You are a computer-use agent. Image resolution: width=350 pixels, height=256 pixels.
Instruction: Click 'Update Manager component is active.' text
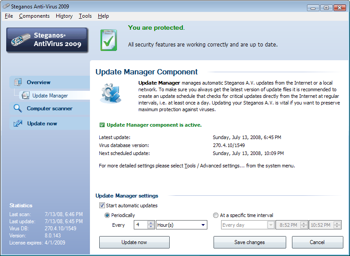pos(154,125)
